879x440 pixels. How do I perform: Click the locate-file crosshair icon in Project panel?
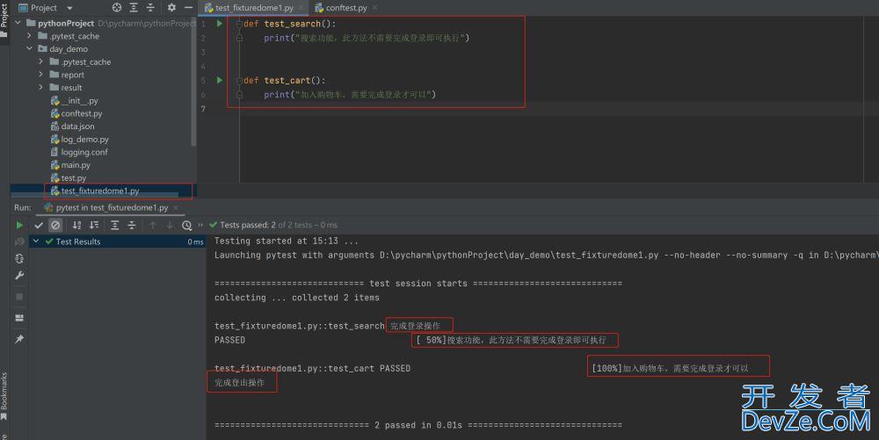tap(117, 7)
